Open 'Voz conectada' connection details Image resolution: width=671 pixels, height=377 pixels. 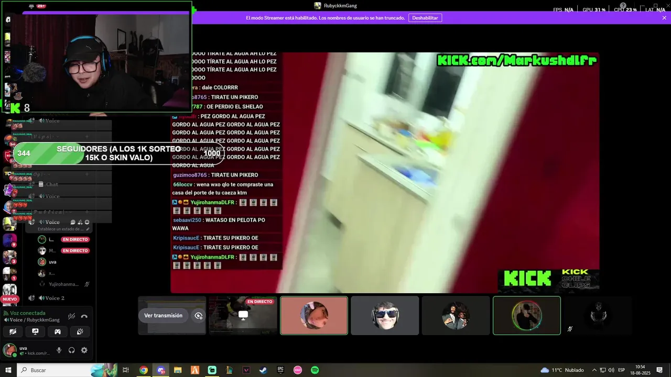point(27,313)
